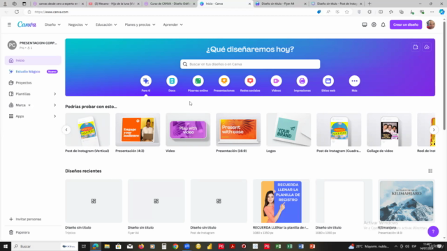Refresh the browser page
Image resolution: width=447 pixels, height=251 pixels.
(17, 12)
